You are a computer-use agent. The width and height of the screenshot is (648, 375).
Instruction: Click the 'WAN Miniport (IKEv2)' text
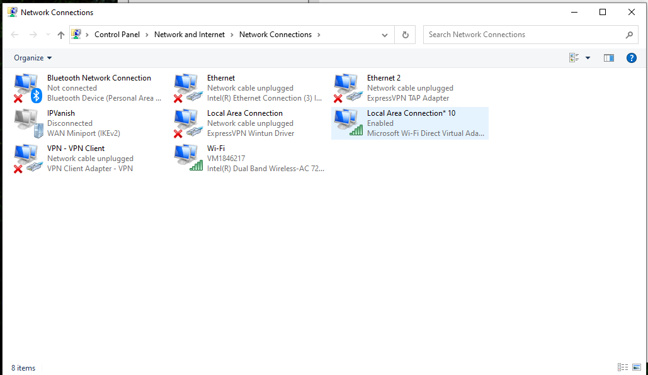[x=84, y=133]
